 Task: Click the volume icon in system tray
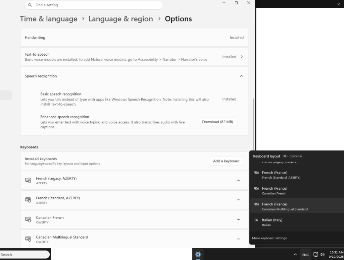(322, 255)
